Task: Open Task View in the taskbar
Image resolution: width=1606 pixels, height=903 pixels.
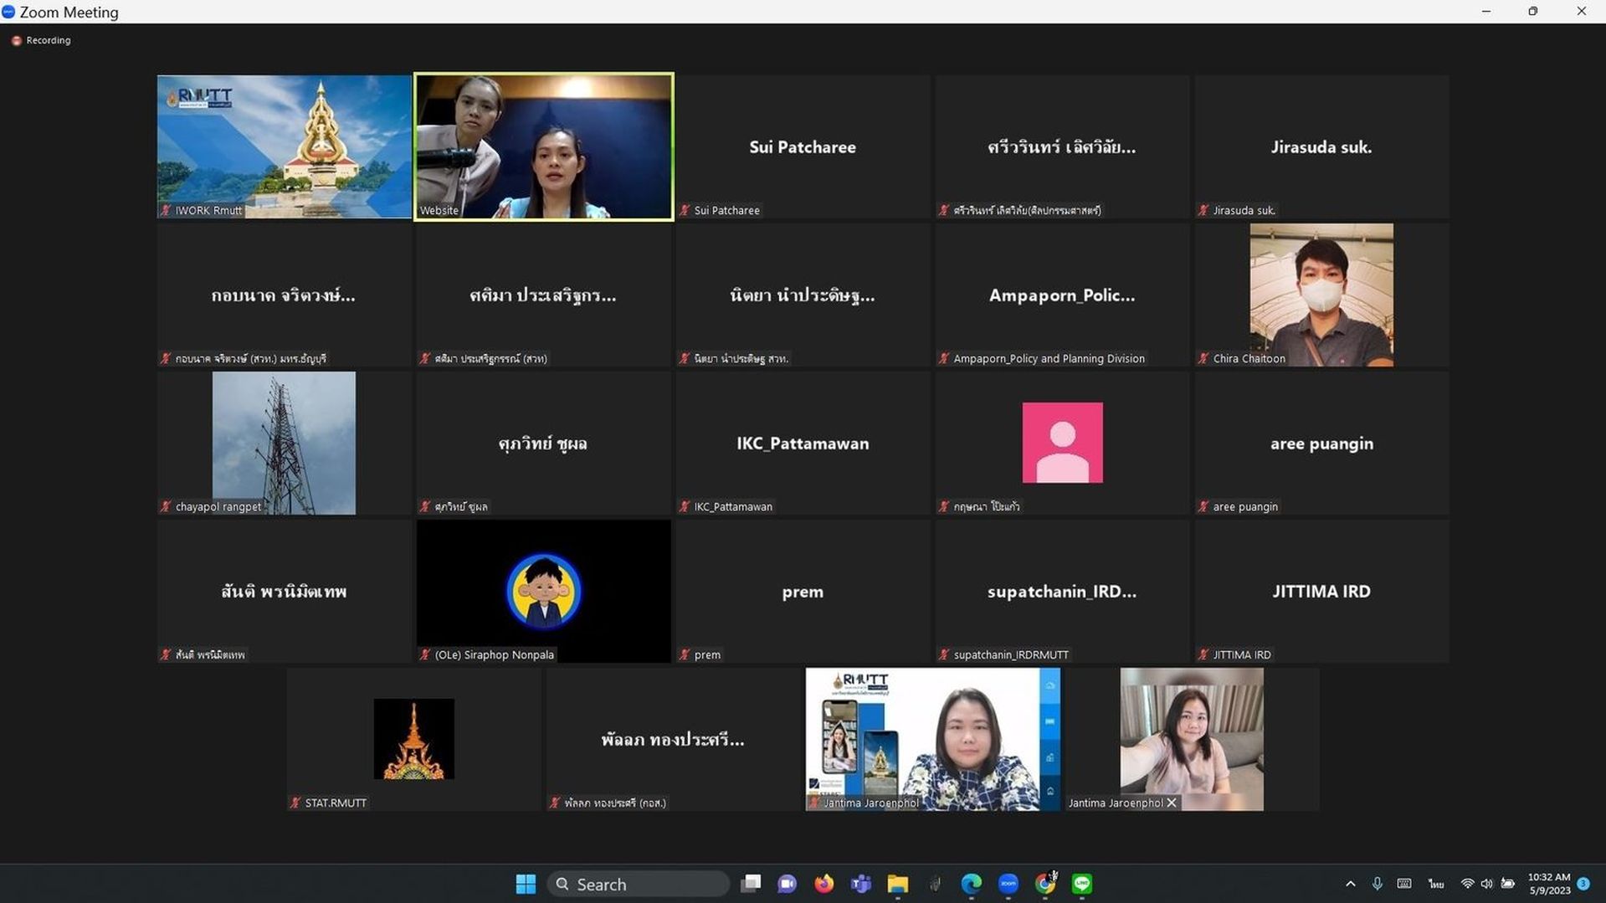Action: 751,884
